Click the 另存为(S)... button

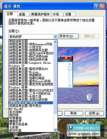[x=69, y=36]
